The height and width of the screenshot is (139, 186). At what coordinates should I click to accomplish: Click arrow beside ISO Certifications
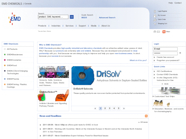point(154,71)
